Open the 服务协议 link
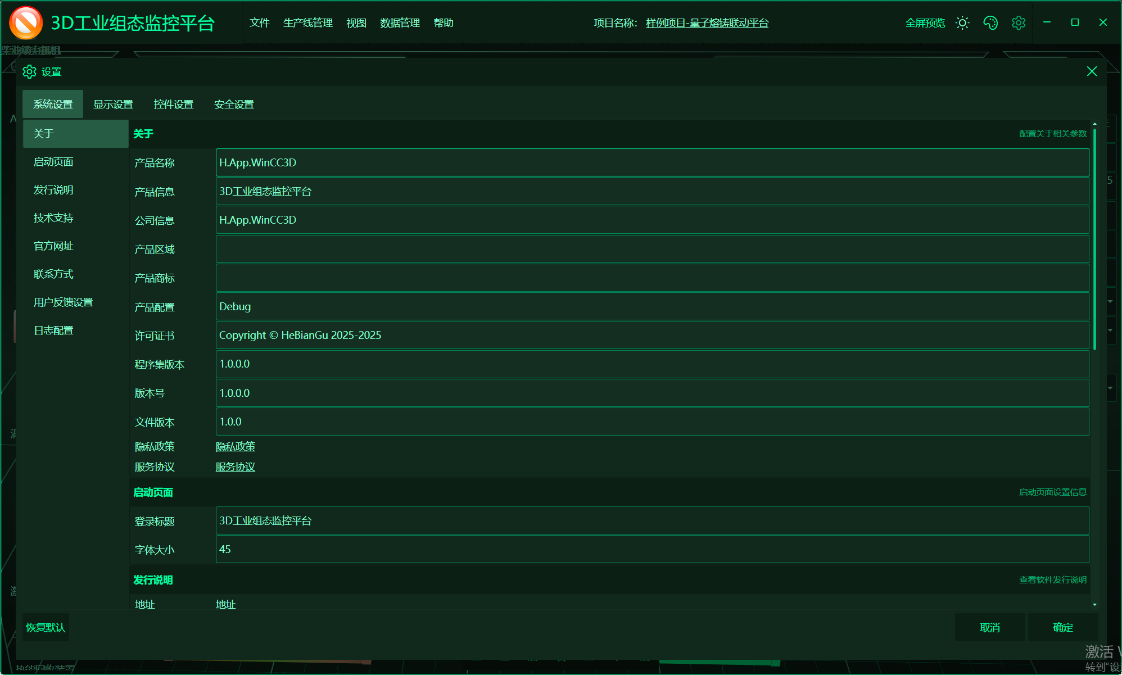 click(x=235, y=467)
